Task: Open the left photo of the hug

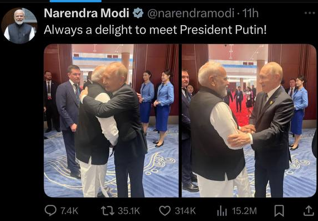Action: click(x=111, y=121)
